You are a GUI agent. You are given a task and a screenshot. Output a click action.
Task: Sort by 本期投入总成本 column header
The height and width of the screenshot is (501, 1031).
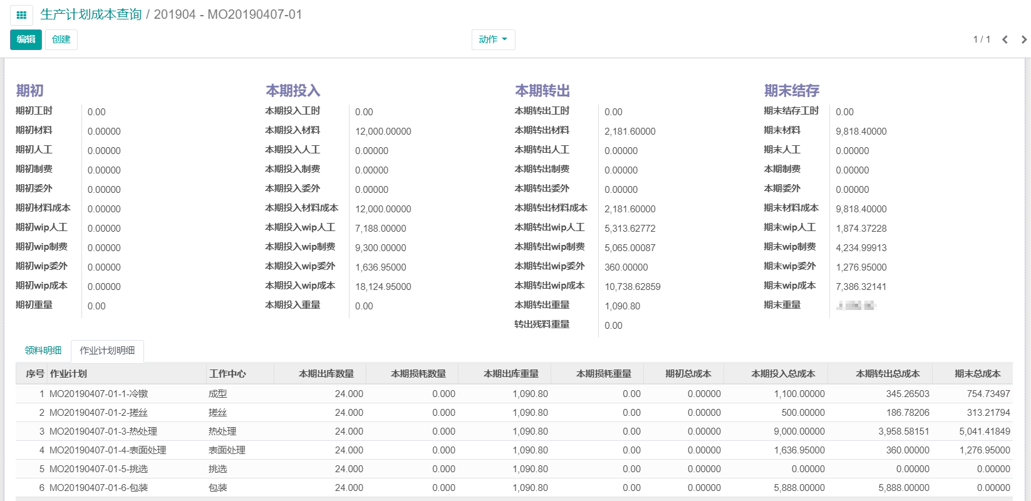(783, 374)
